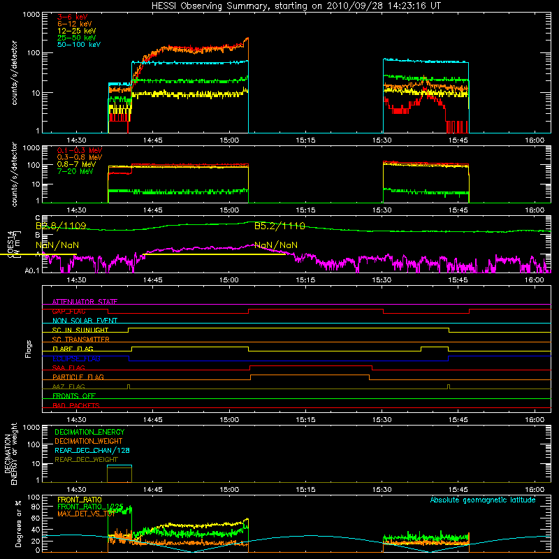559x559 pixels.
Task: Select the SAA_FLAG label
Action: 68,368
